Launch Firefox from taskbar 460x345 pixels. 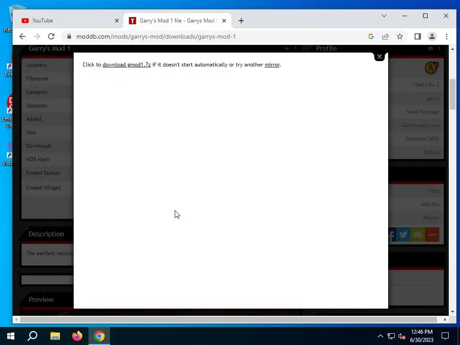pyautogui.click(x=77, y=336)
